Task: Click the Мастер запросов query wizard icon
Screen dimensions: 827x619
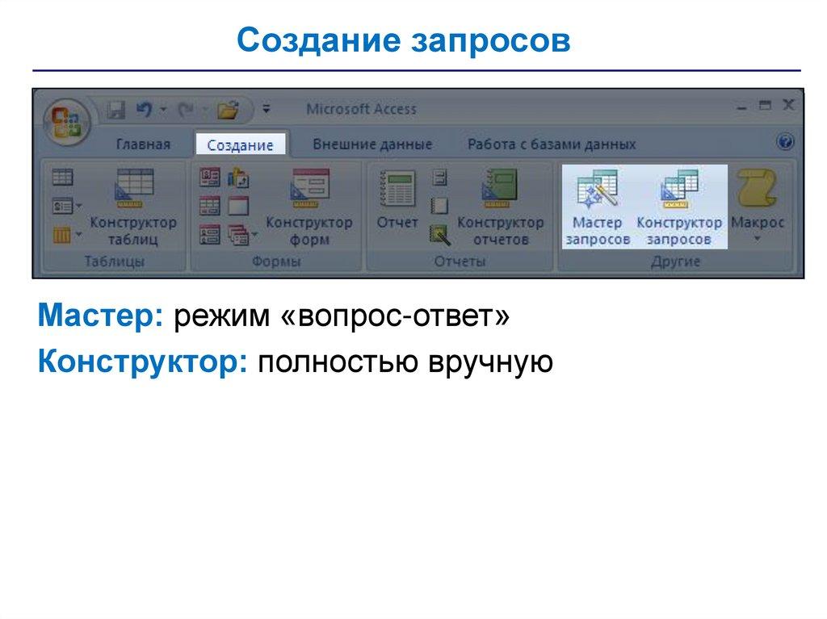Action: click(x=598, y=206)
